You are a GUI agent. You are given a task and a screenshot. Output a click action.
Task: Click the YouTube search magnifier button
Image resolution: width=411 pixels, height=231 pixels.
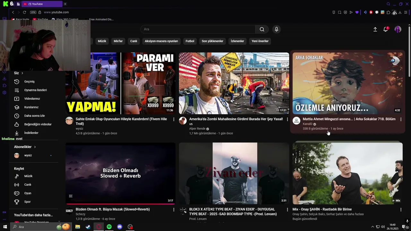(262, 29)
